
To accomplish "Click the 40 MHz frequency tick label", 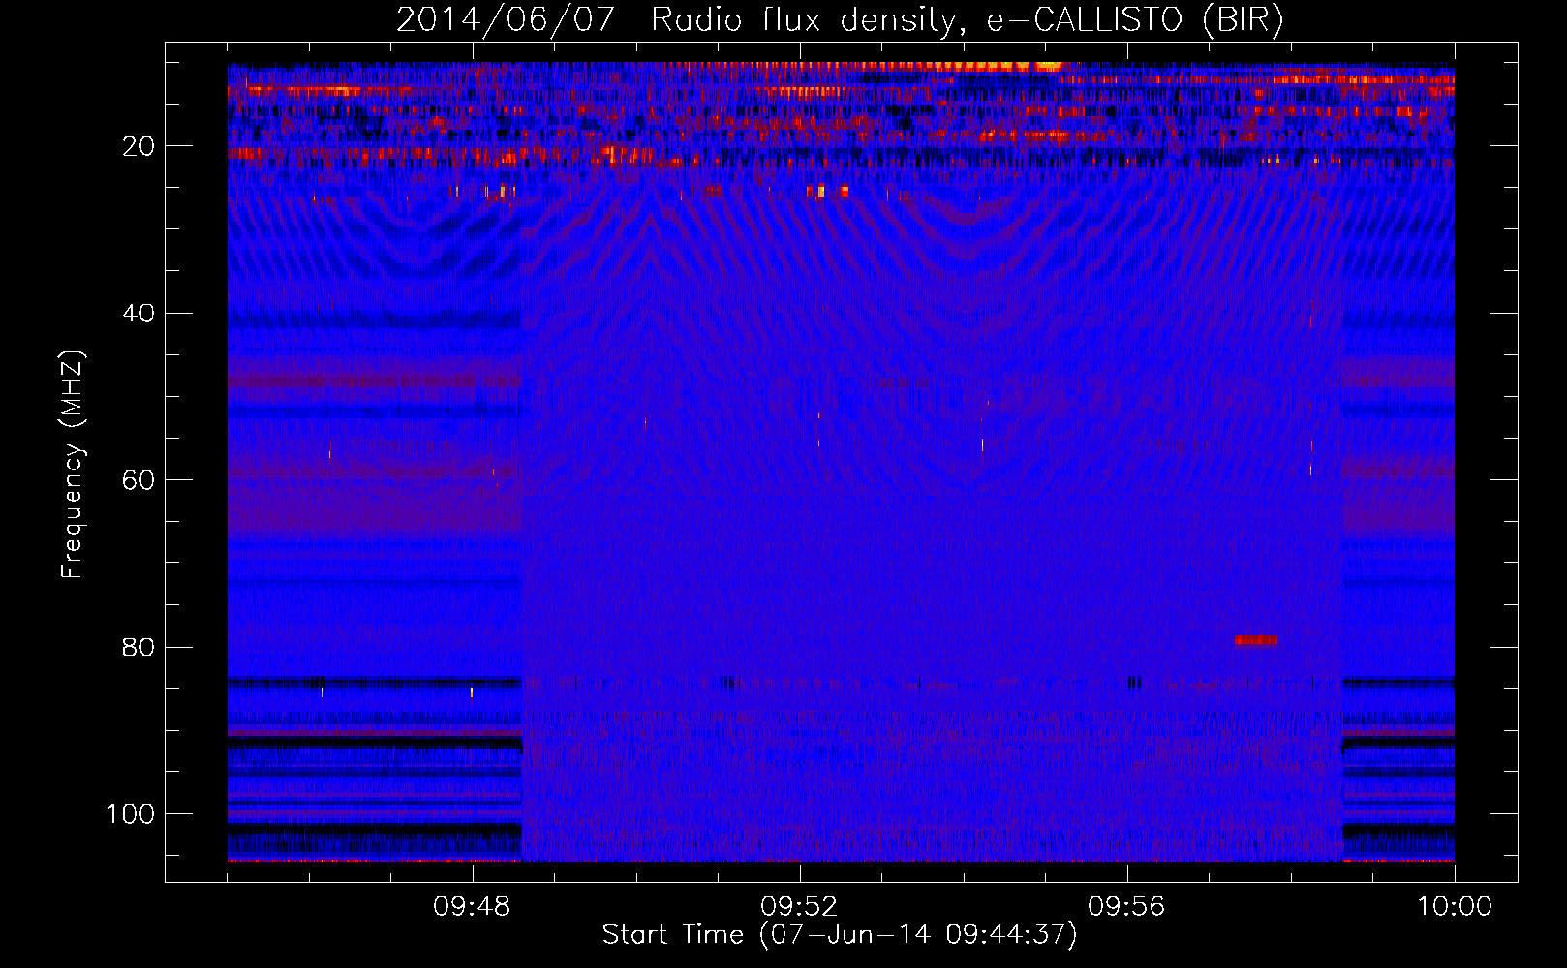I will pyautogui.click(x=139, y=314).
